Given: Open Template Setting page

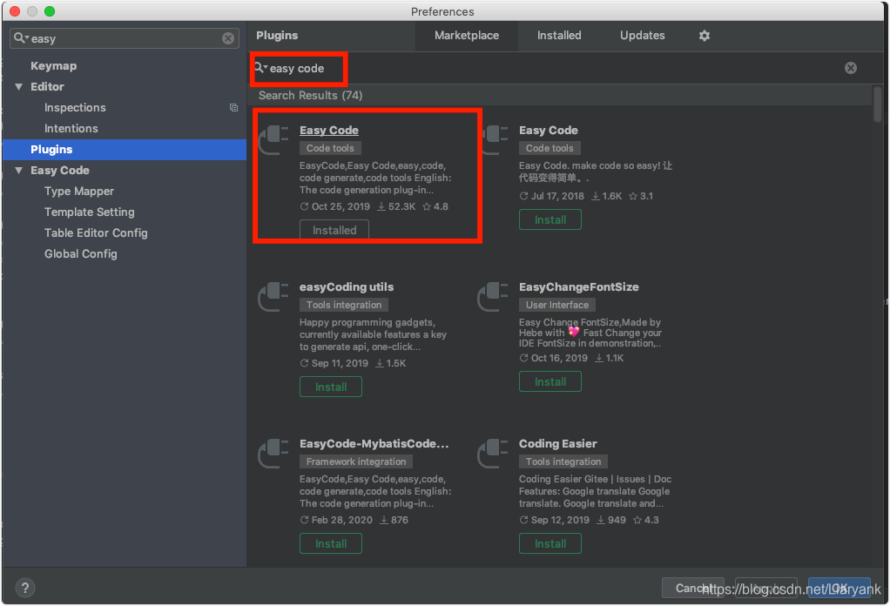Looking at the screenshot, I should 89,212.
